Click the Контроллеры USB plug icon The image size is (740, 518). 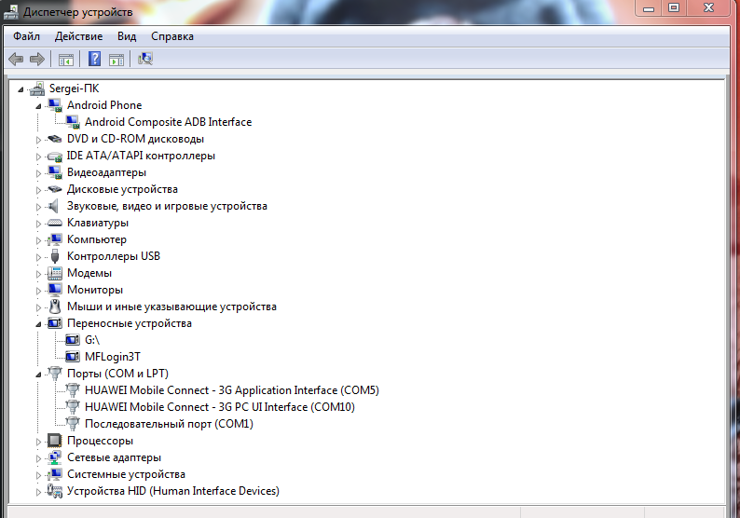tap(55, 256)
